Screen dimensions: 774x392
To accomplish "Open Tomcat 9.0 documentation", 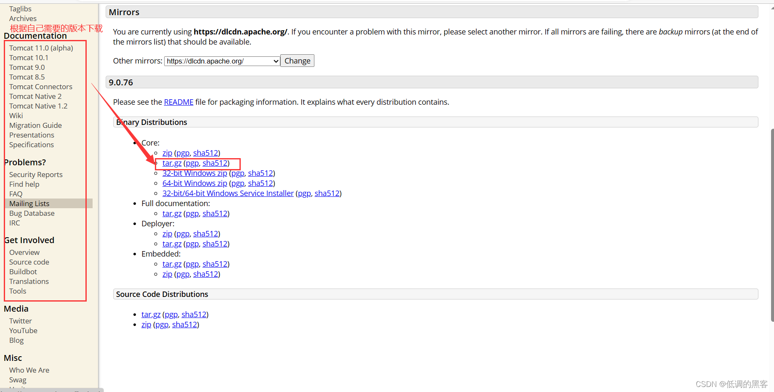I will [27, 67].
